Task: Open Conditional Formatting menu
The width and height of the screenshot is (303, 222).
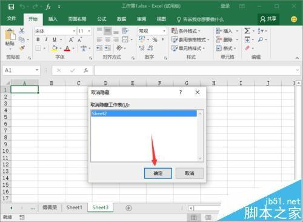Action: (186, 31)
